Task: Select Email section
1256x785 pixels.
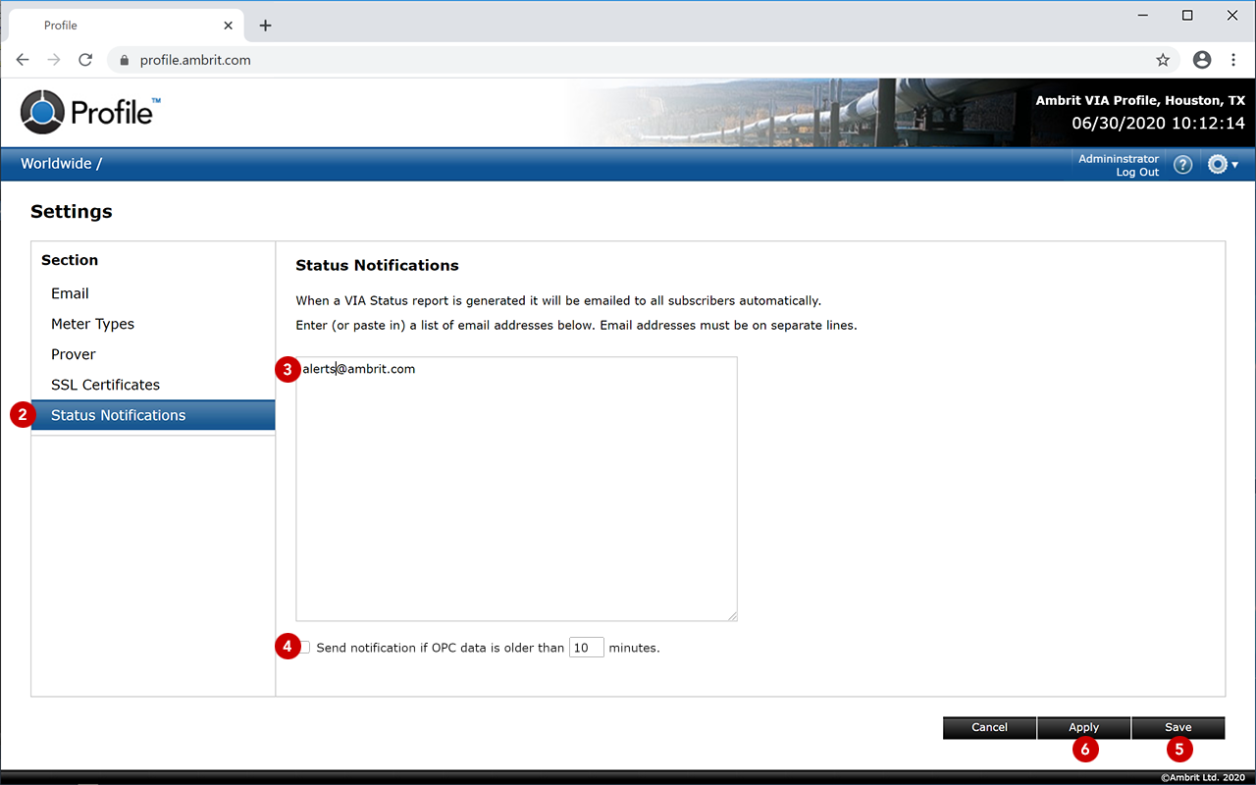Action: (153, 293)
